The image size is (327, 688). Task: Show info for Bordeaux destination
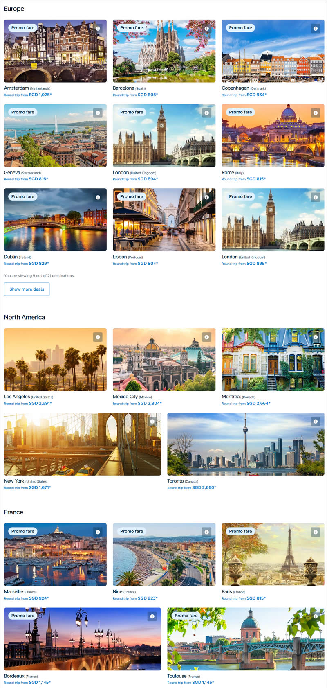point(152,616)
